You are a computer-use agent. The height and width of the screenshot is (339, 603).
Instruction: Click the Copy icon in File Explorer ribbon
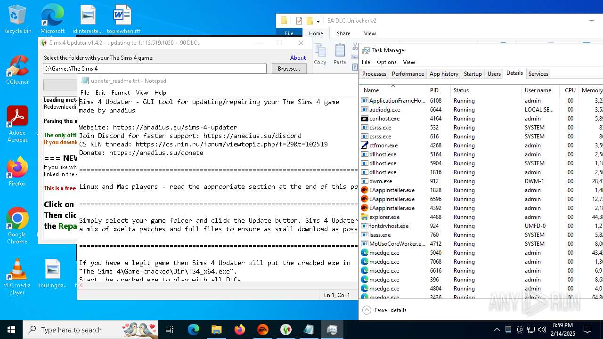[x=320, y=54]
